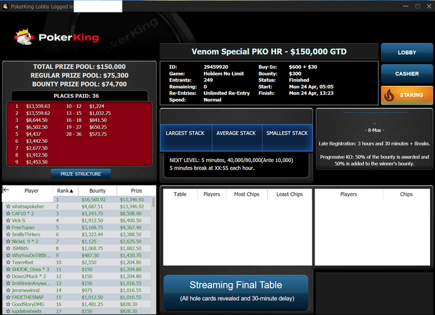Click the star icon next to whatsapokeher
Viewport: 435px width, 315px height.
click(x=8, y=206)
